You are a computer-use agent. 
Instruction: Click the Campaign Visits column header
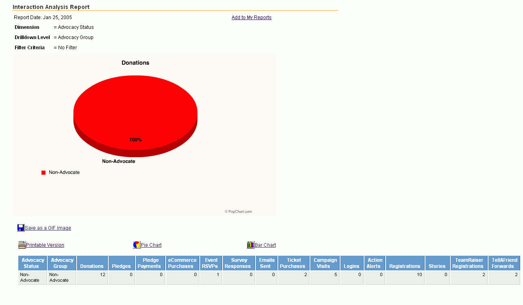click(325, 263)
